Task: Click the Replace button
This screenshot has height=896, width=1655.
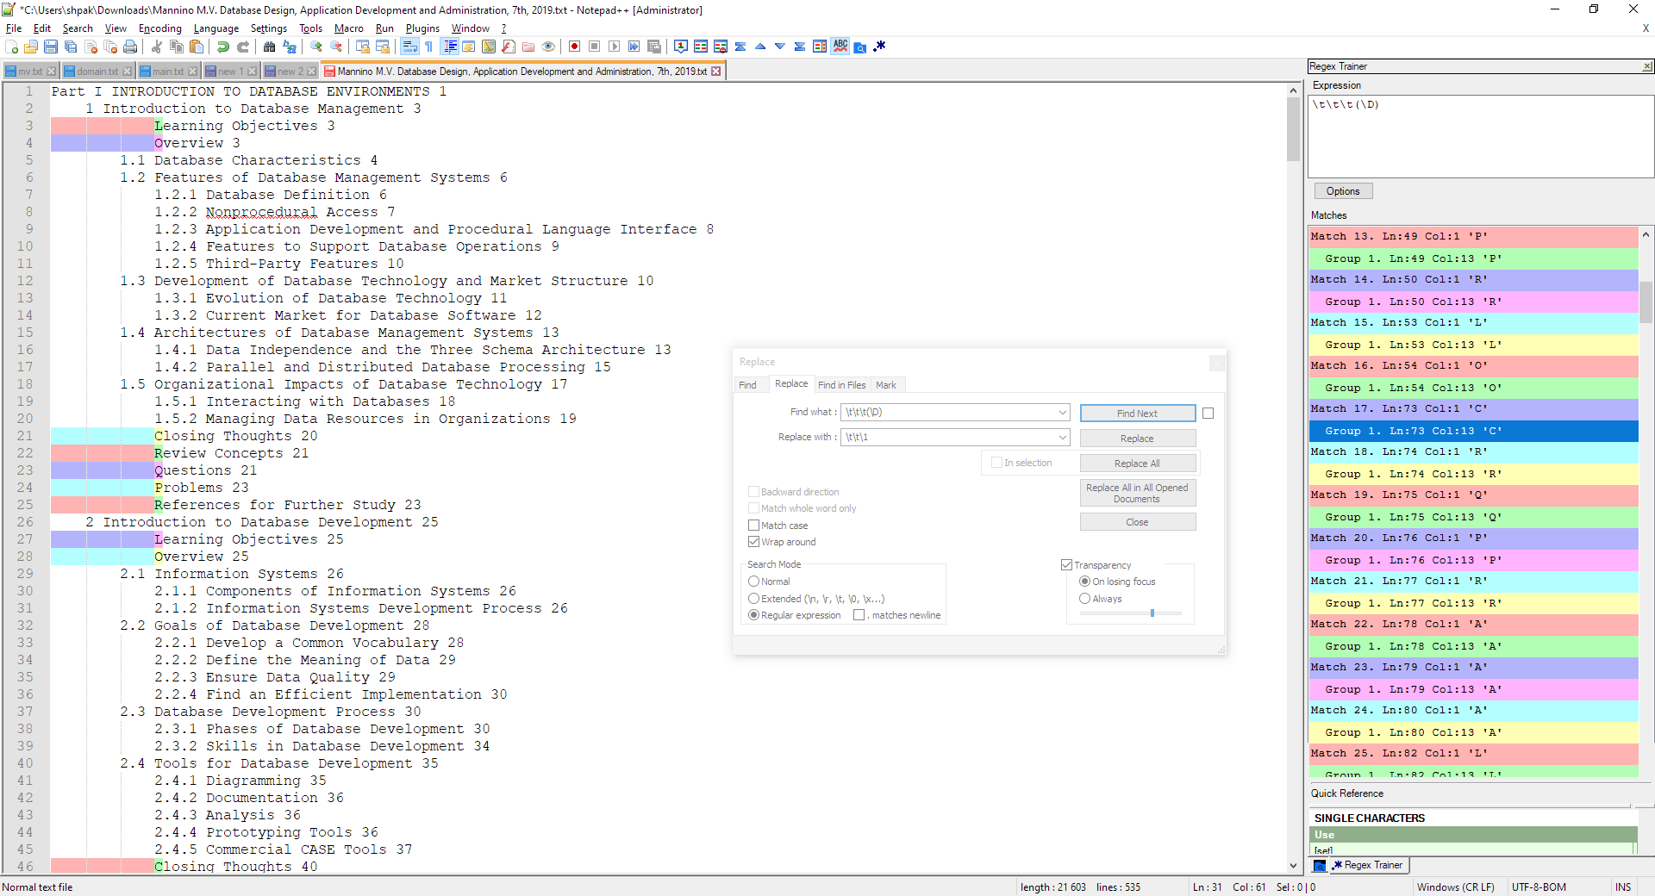Action: pyautogui.click(x=1137, y=439)
